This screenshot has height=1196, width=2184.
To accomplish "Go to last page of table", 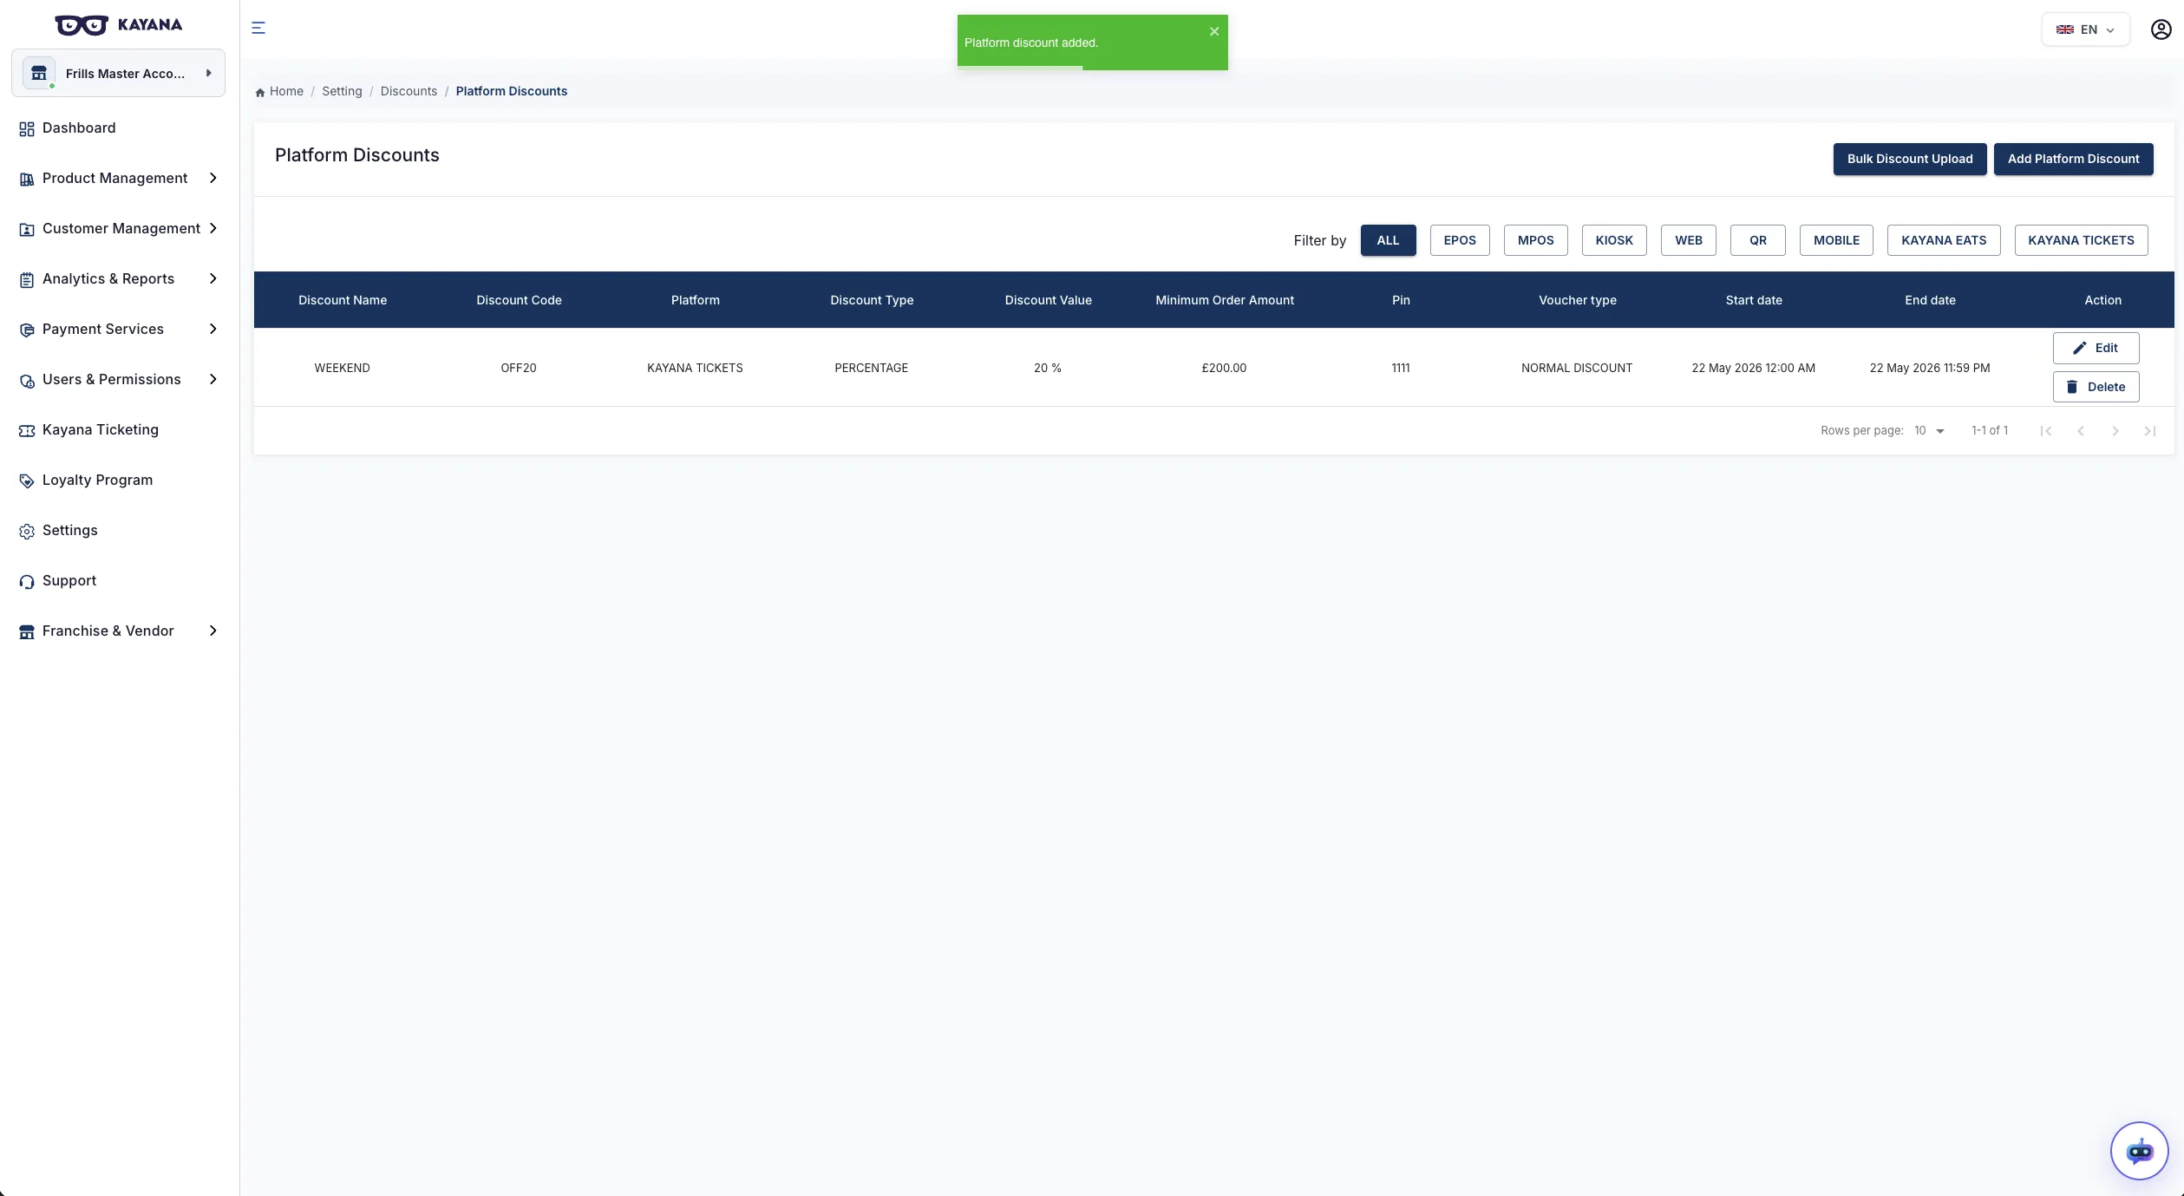I will (x=2150, y=431).
